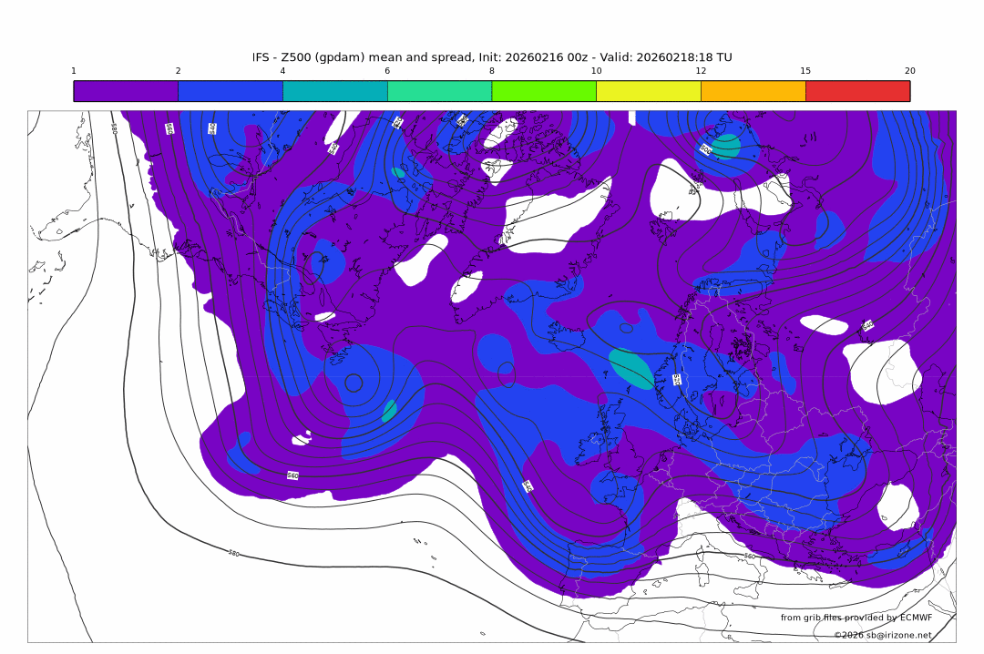984x654 pixels.
Task: Click the 580 contour label in southwest Atlantic
Action: click(x=233, y=553)
